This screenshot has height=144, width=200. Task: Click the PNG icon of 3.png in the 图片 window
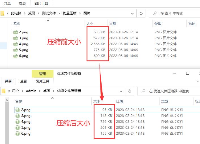click(16, 38)
